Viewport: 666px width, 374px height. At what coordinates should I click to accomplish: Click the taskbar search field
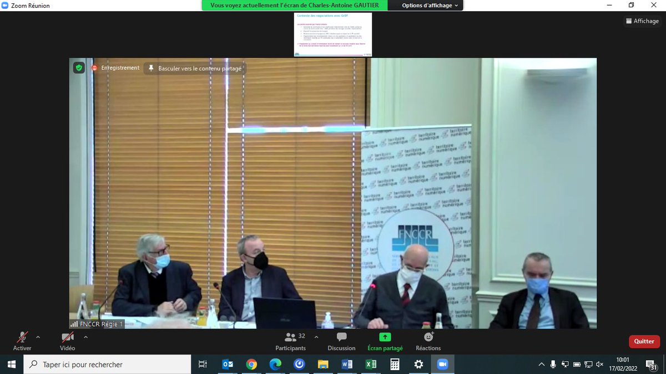(x=107, y=364)
